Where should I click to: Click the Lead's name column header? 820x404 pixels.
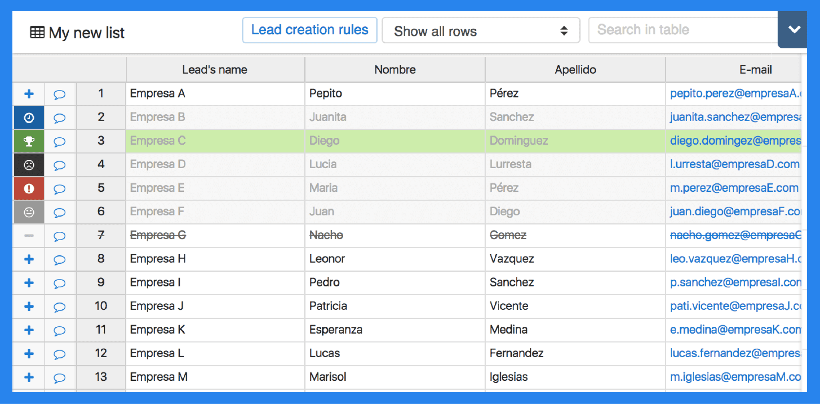tap(215, 70)
